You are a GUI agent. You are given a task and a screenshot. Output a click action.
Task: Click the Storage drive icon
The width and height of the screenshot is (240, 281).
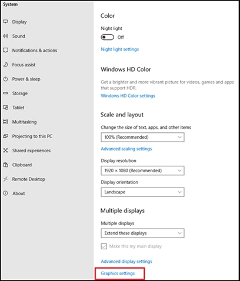pos(5,93)
